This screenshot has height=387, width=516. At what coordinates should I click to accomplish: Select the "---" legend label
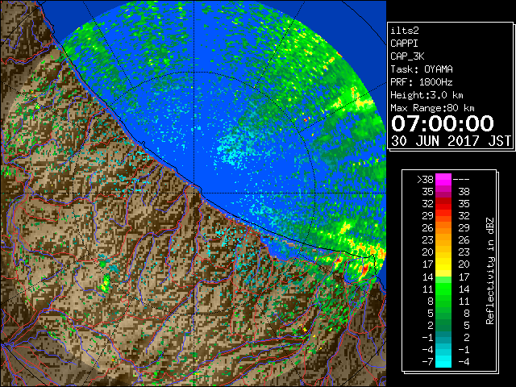coord(461,180)
